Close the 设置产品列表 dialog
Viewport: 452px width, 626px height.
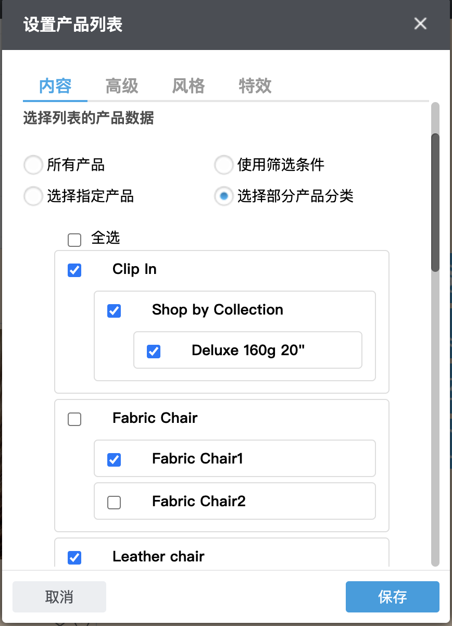click(x=420, y=23)
